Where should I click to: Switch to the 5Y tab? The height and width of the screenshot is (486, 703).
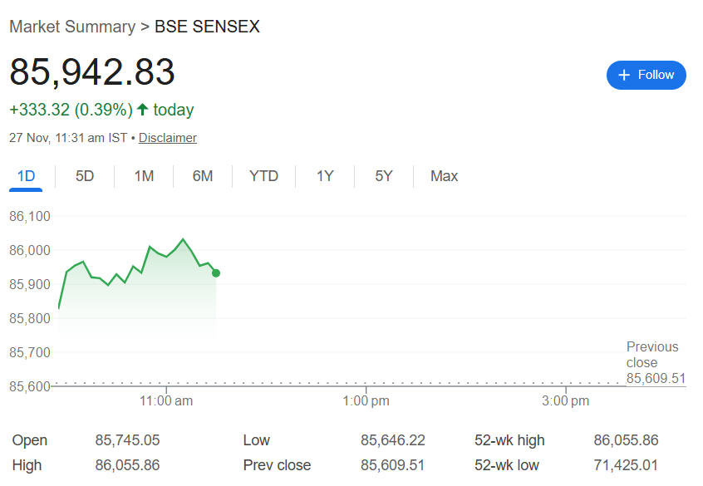(383, 176)
